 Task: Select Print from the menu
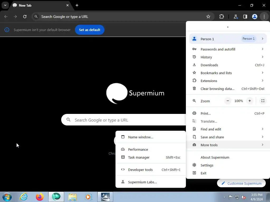pyautogui.click(x=228, y=113)
